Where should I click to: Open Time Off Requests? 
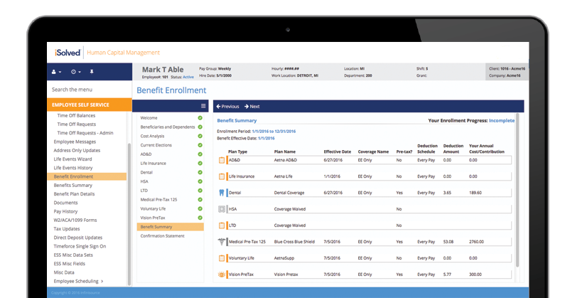pos(77,124)
